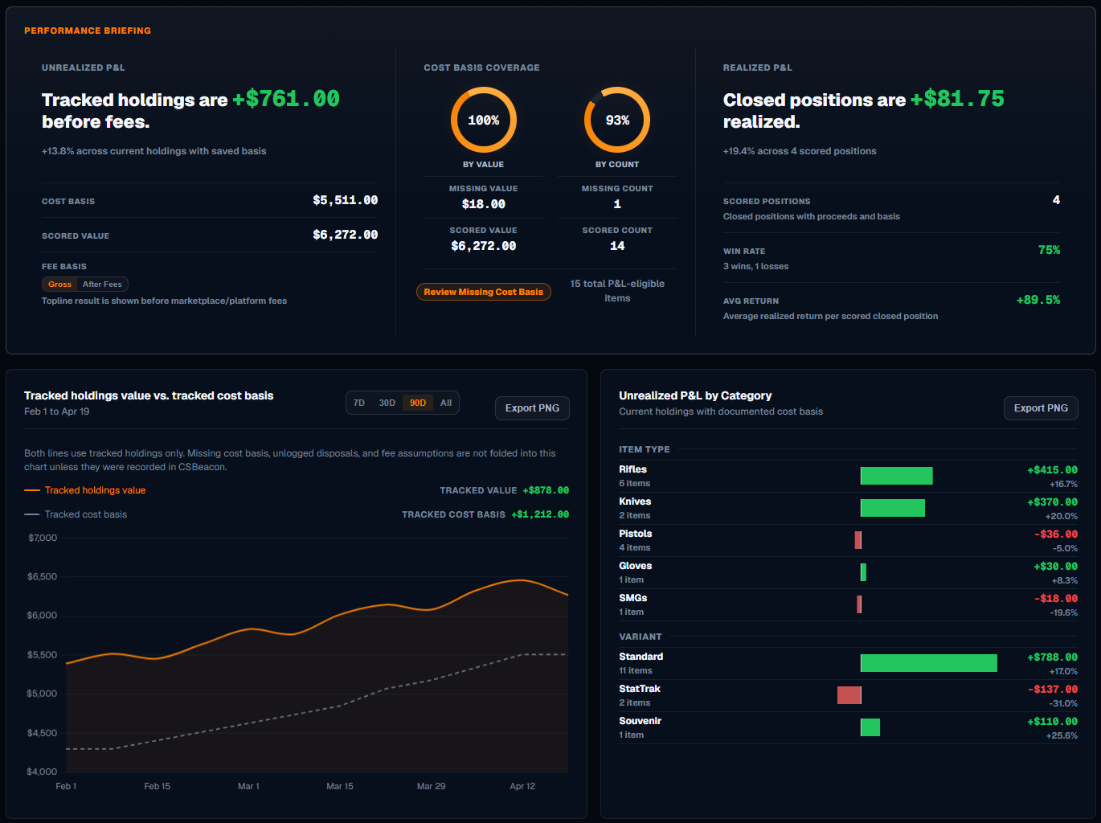Image resolution: width=1101 pixels, height=823 pixels.
Task: Click the Souvenir variant green bar
Action: click(870, 727)
